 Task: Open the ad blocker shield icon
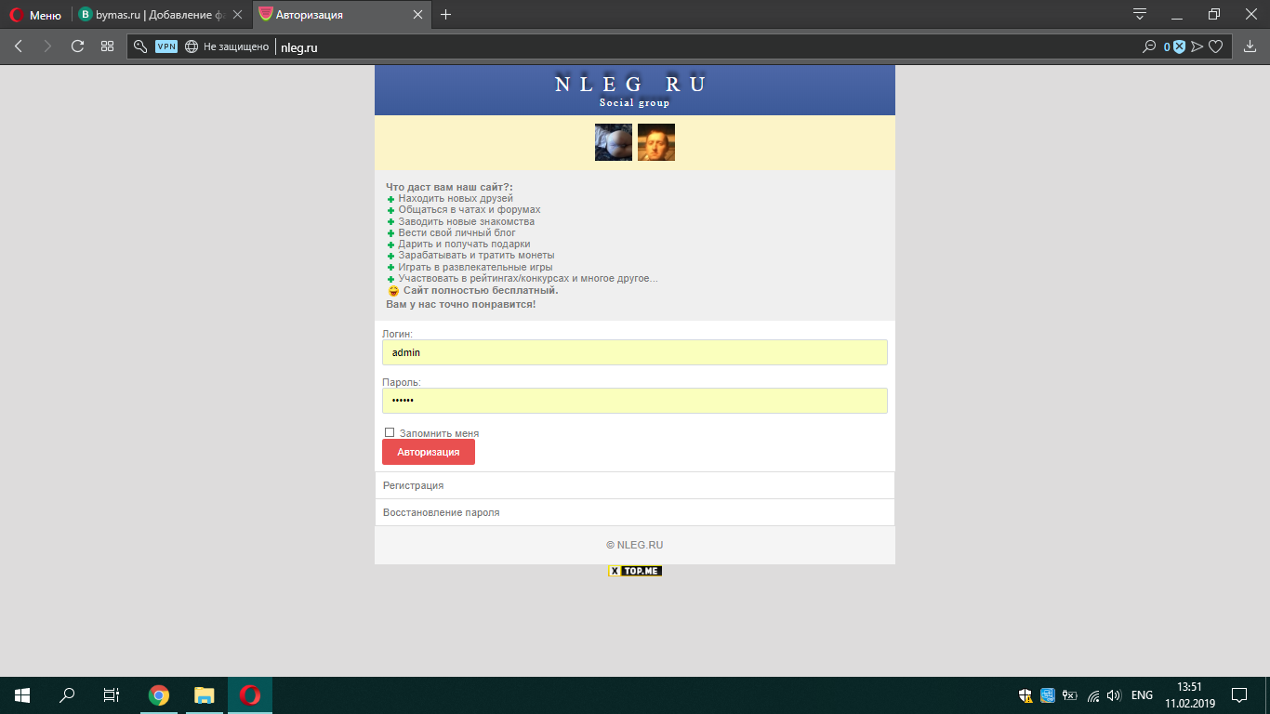pos(1179,46)
